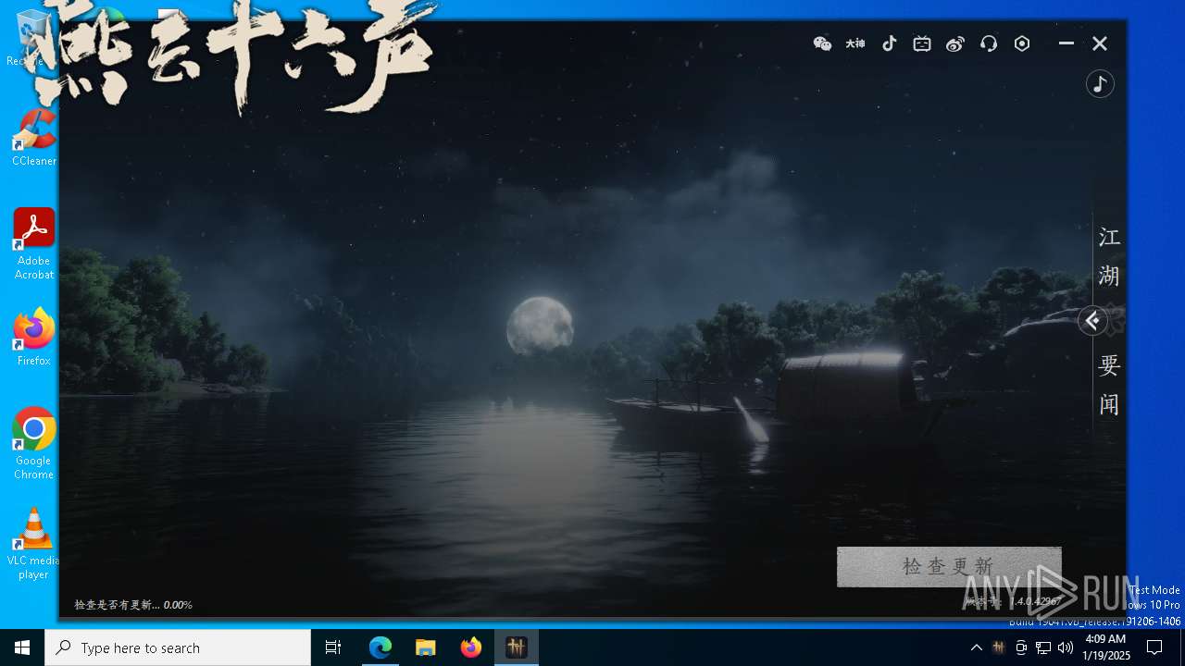1185x666 pixels.
Task: Open the Weibo icon
Action: point(955,43)
